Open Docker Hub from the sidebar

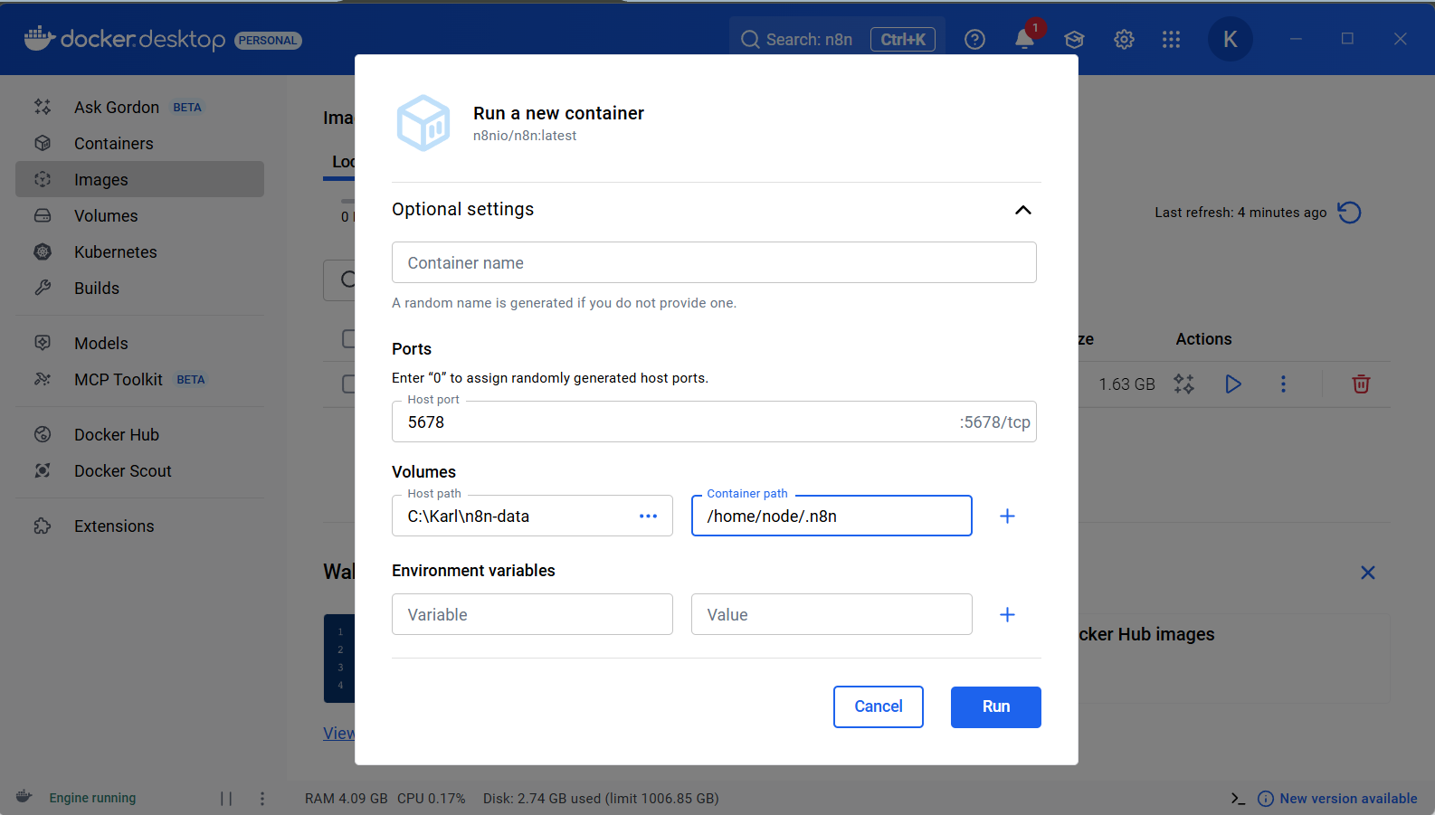click(139, 434)
